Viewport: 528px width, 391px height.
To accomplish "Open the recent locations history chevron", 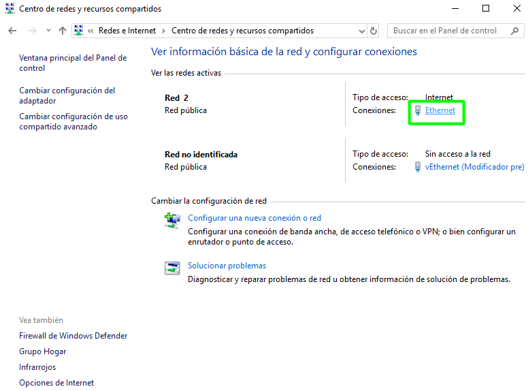I will (48, 31).
